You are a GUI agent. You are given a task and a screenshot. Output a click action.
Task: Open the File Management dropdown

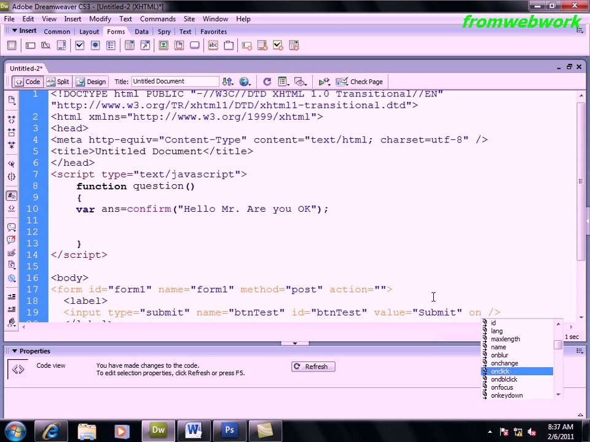[227, 82]
